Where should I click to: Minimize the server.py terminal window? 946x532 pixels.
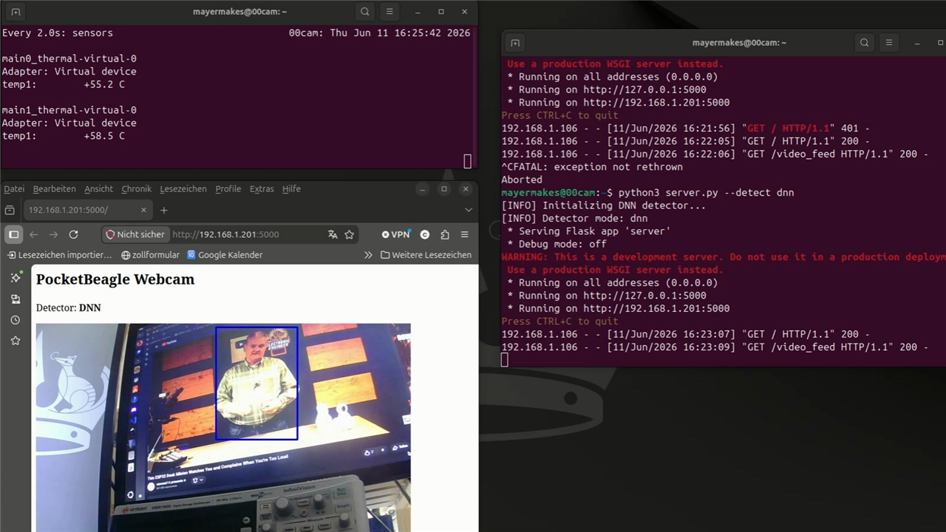(x=917, y=43)
